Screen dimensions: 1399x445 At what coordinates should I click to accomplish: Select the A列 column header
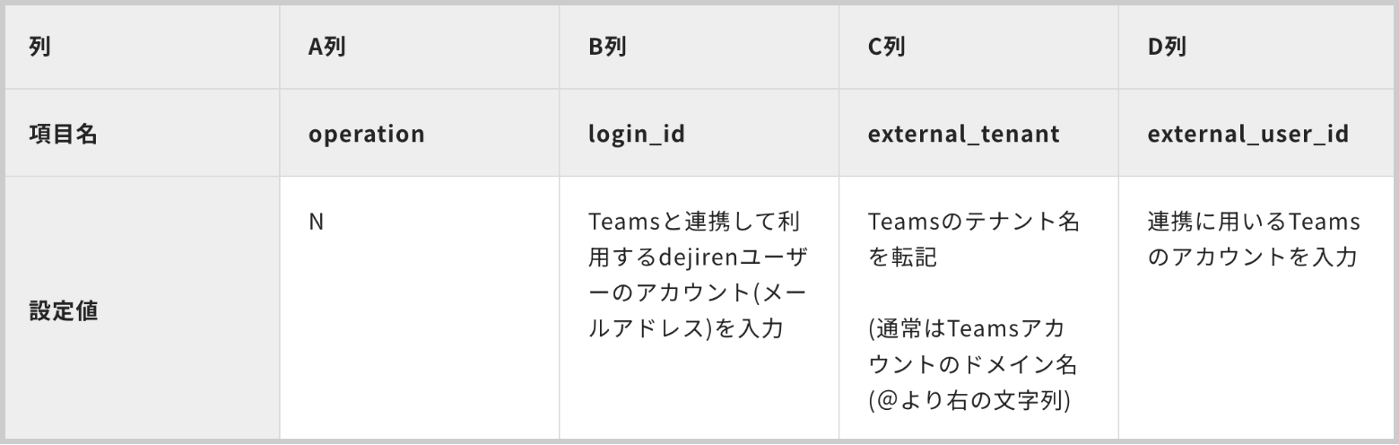point(327,48)
